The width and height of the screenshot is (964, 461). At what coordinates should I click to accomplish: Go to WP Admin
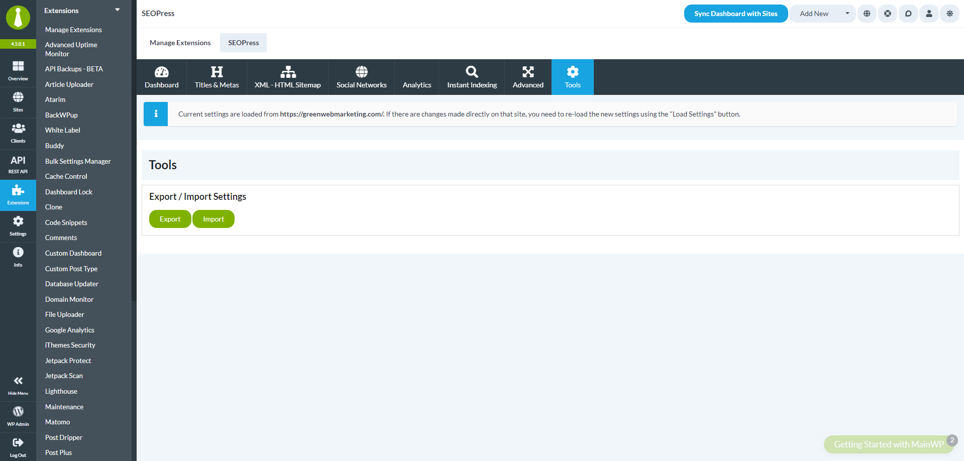[x=18, y=416]
